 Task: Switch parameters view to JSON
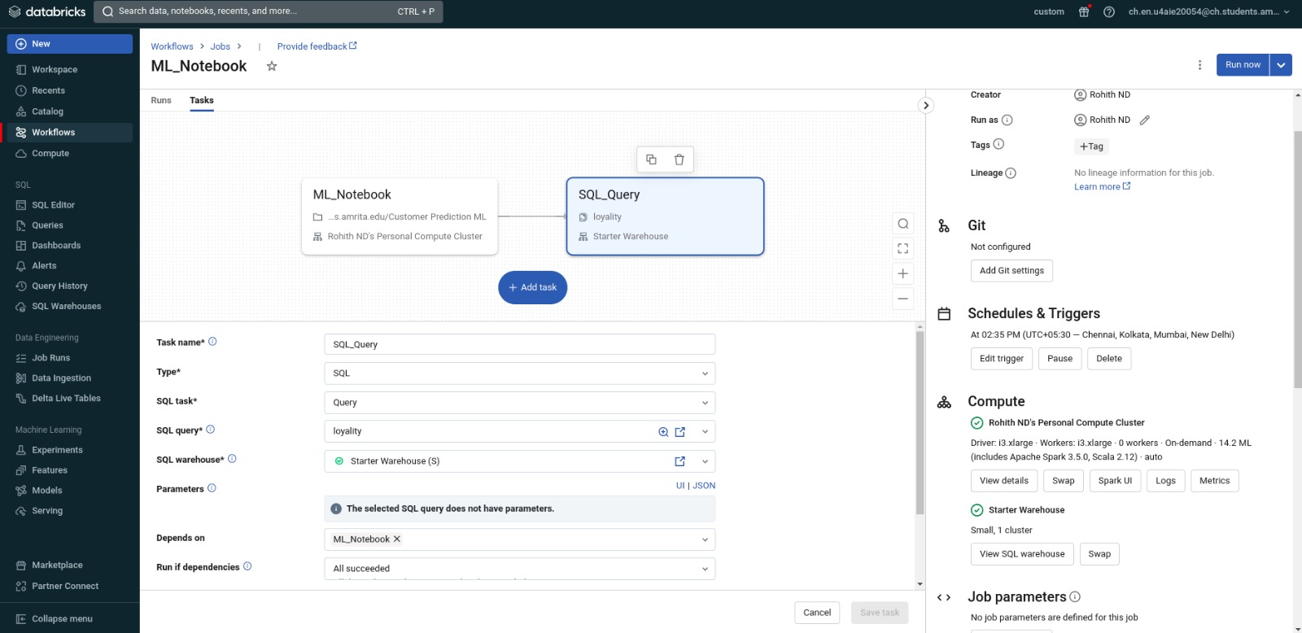[704, 486]
